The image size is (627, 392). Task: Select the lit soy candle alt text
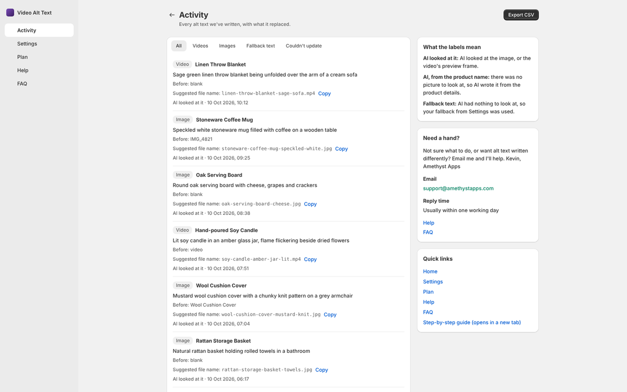(261, 241)
